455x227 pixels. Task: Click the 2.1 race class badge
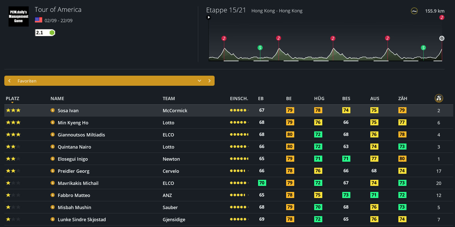tap(45, 33)
